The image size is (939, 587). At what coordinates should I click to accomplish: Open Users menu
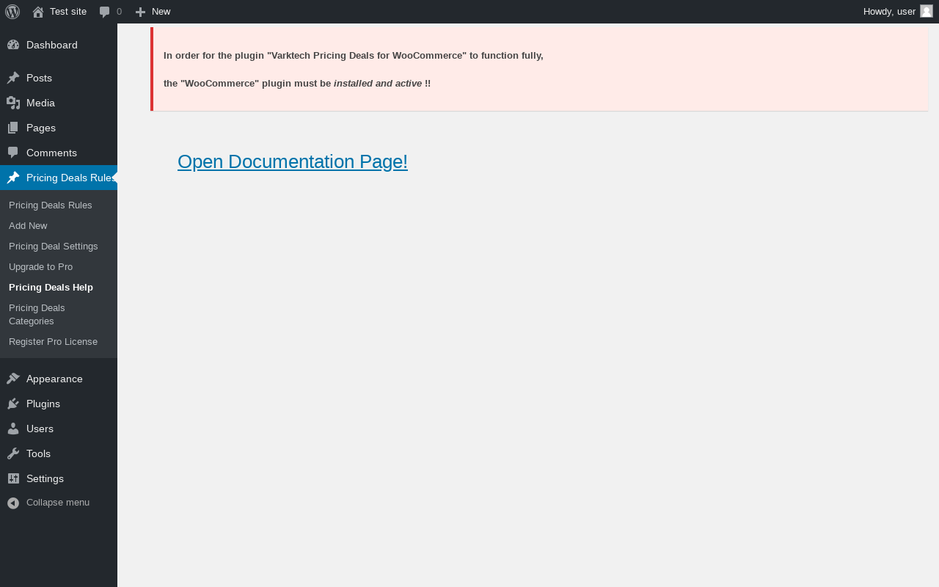[x=59, y=429]
